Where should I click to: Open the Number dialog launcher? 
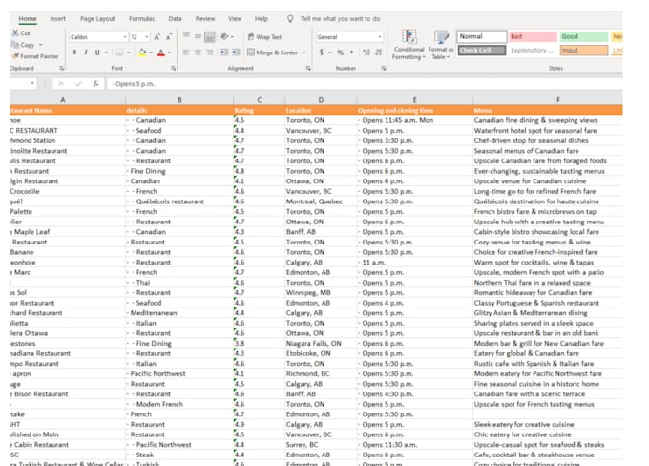point(384,68)
